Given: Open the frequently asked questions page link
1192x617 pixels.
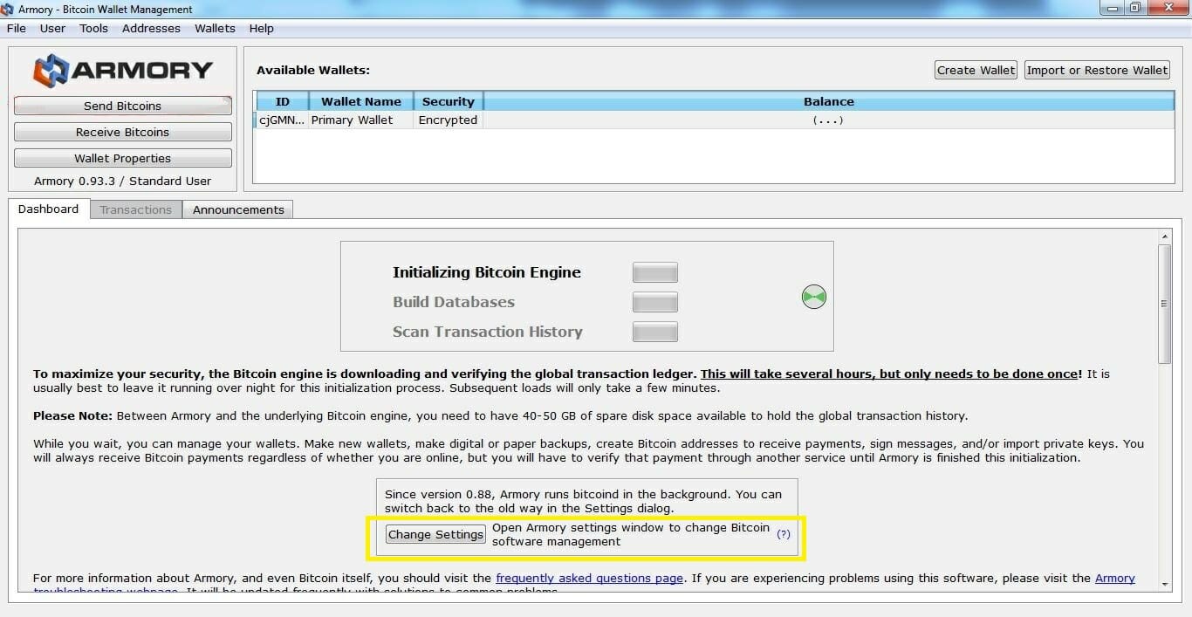Looking at the screenshot, I should pos(589,578).
